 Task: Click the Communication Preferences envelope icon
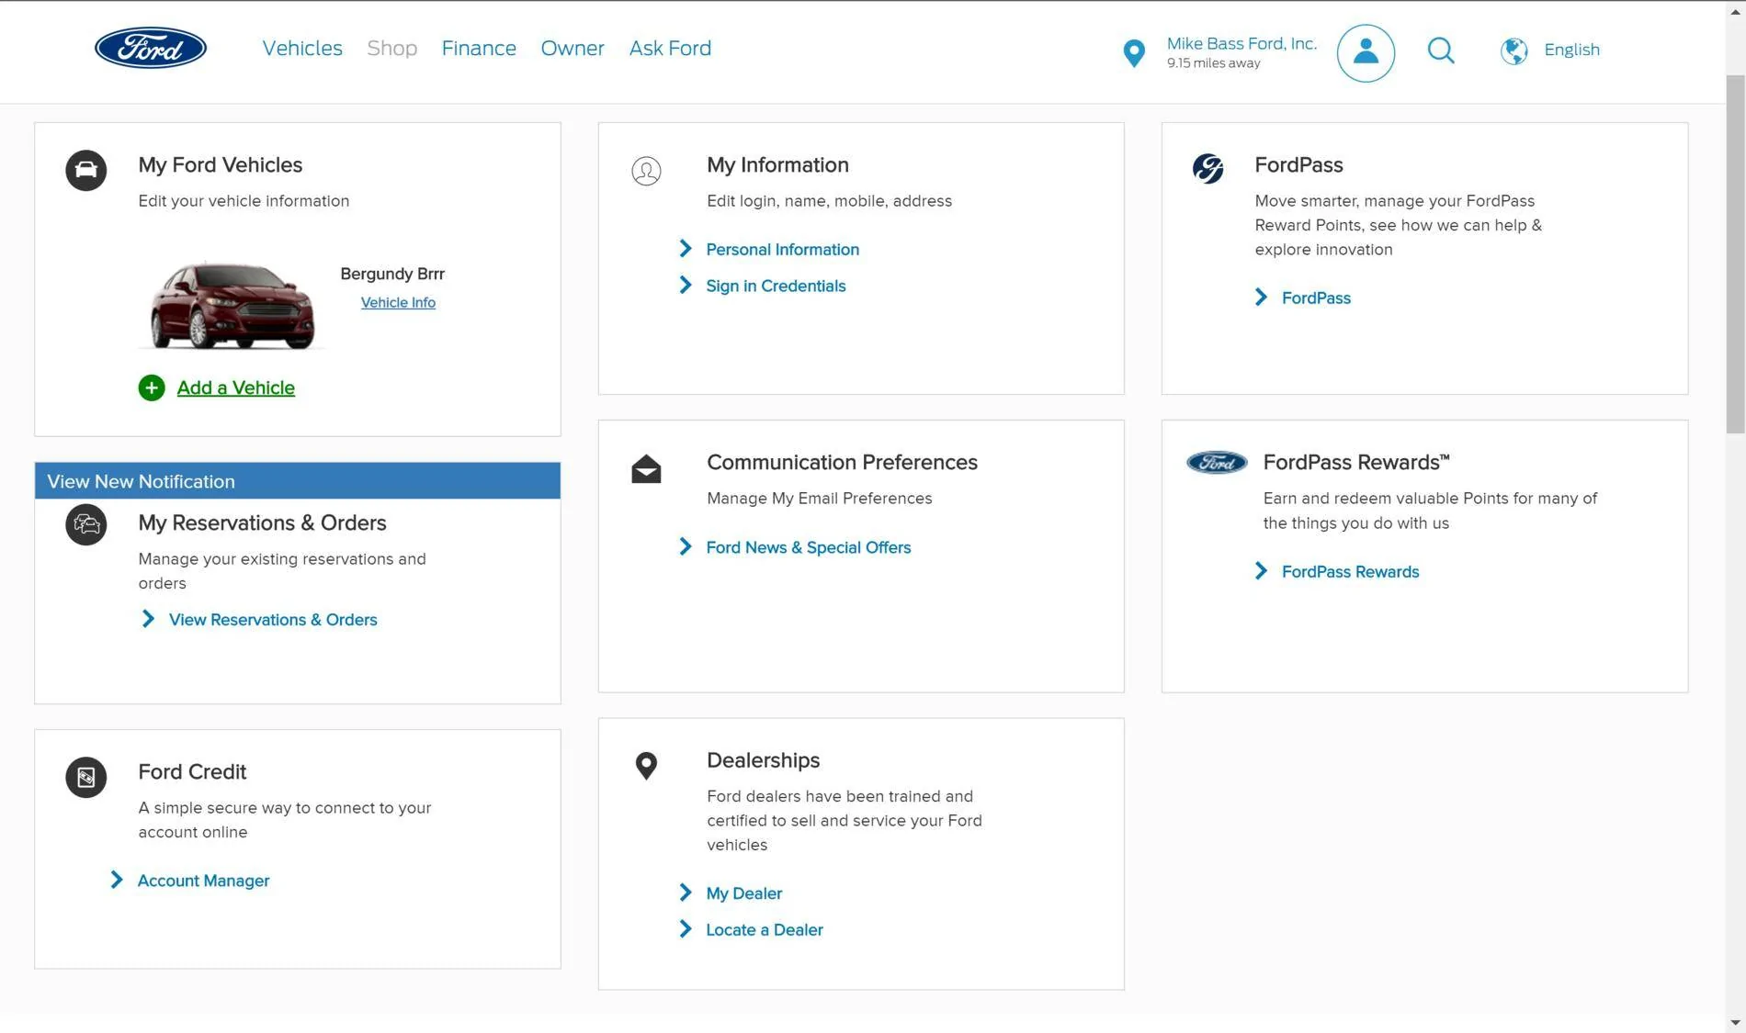point(646,468)
